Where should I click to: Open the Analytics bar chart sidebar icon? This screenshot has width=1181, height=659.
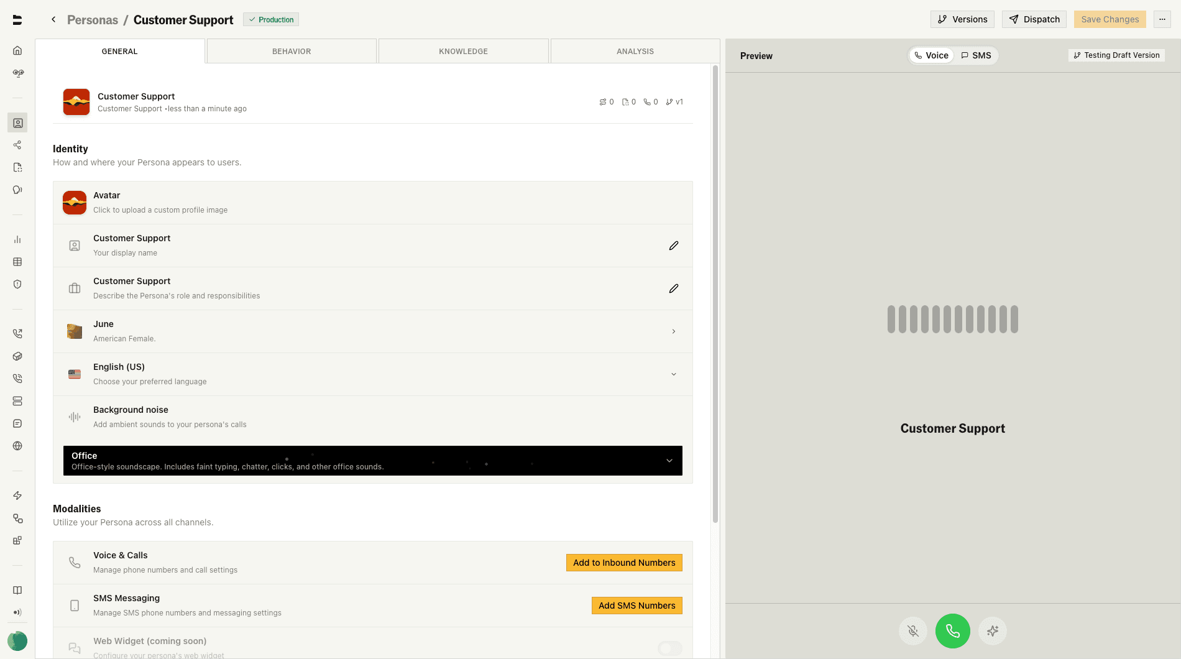coord(17,239)
